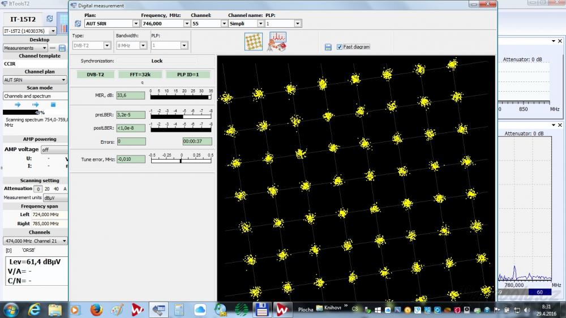Click the CS language indicator
566x318 pixels.
point(355,309)
